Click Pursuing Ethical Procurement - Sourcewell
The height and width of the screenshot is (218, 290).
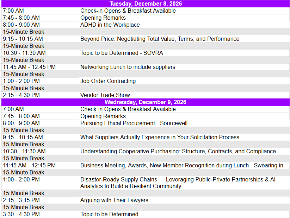(184, 123)
